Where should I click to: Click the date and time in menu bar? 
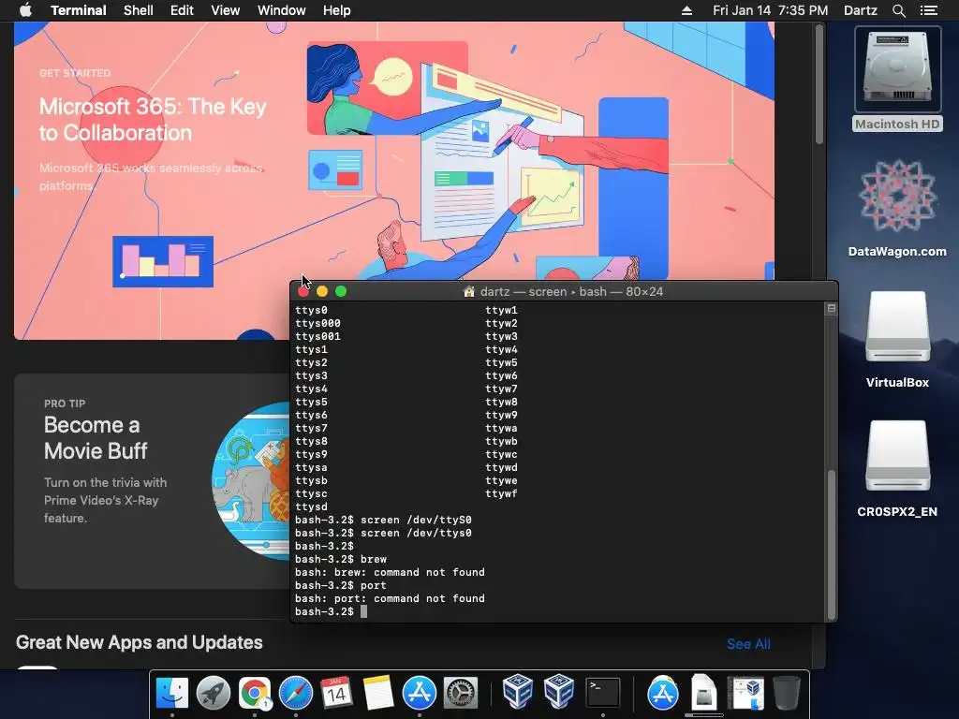point(770,10)
